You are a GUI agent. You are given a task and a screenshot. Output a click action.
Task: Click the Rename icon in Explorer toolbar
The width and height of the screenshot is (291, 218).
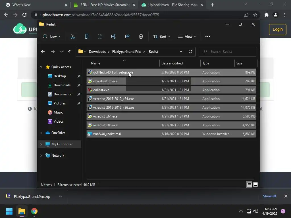click(114, 37)
